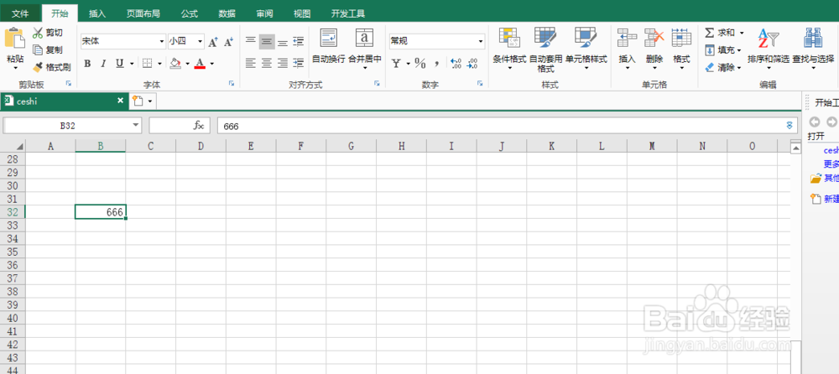Enable 自动换行 wrap text
The image size is (839, 374).
(x=329, y=46)
